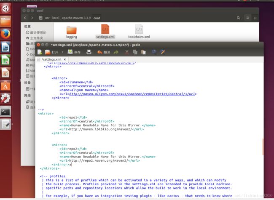Go back in Files window
The width and height of the screenshot is (274, 200).
[25, 18]
